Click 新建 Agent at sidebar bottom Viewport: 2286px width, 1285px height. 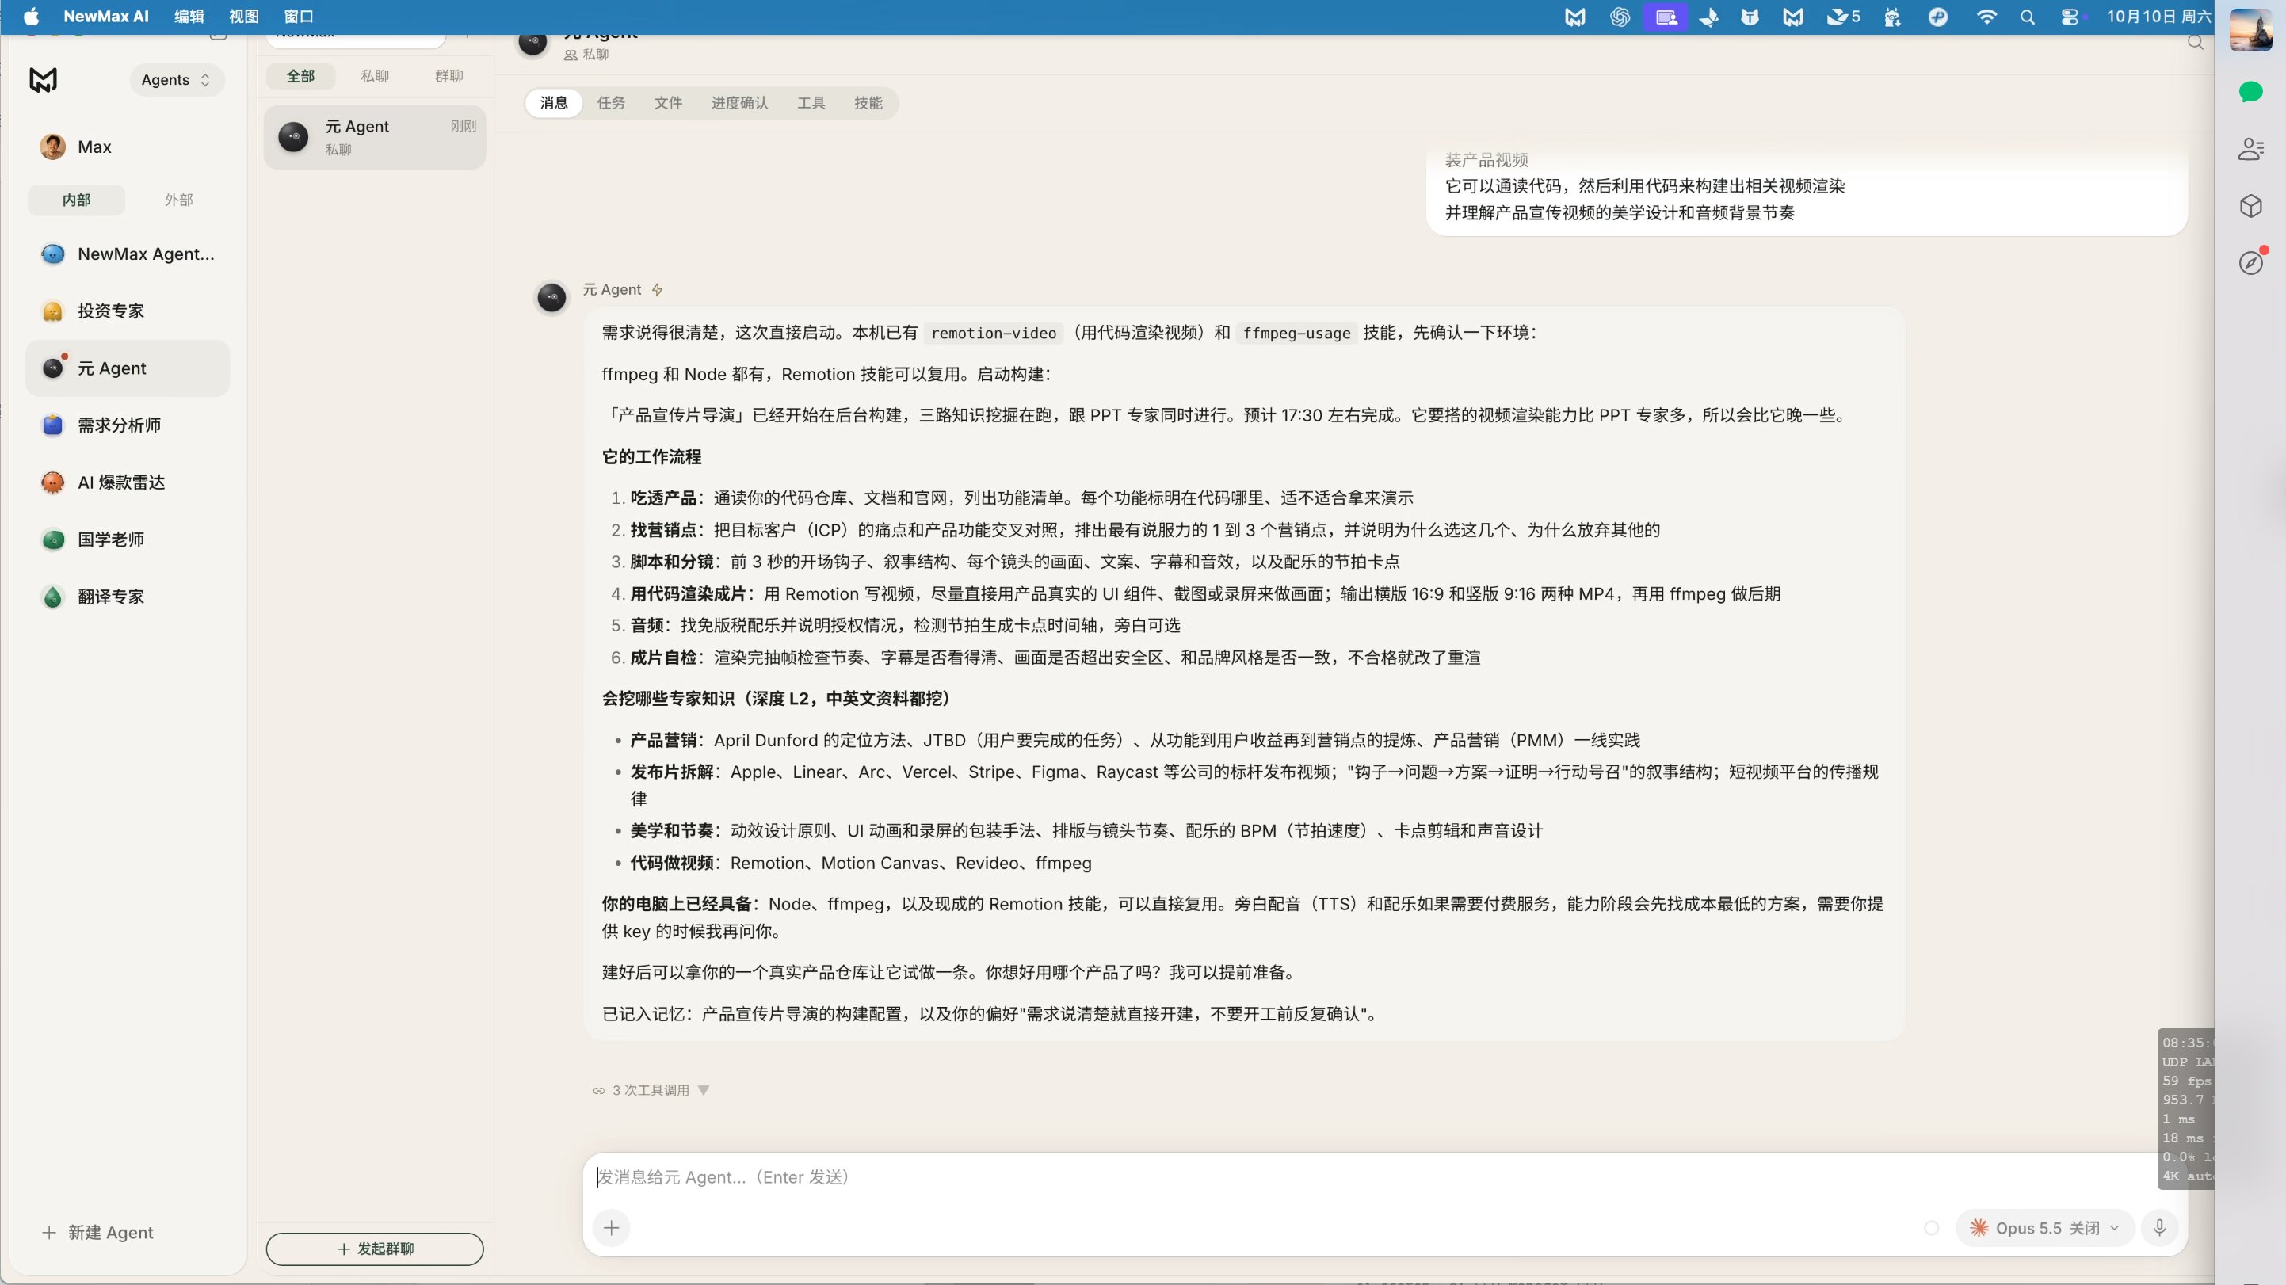pos(97,1232)
